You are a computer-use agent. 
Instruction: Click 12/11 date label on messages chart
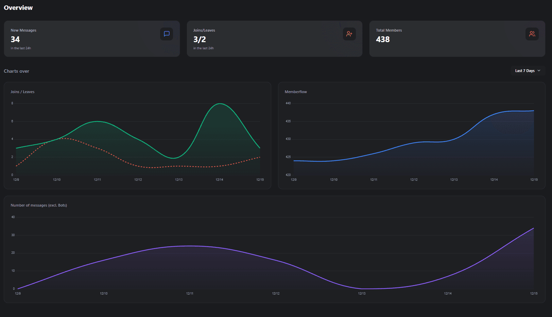coord(190,294)
